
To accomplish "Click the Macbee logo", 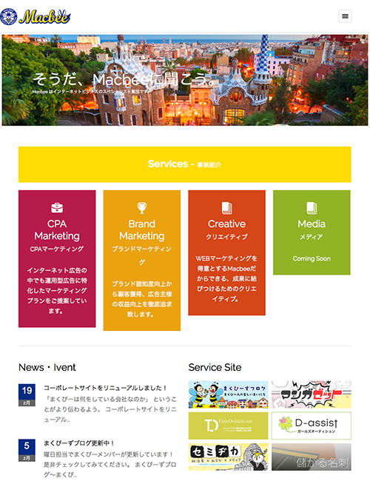I will 36,17.
